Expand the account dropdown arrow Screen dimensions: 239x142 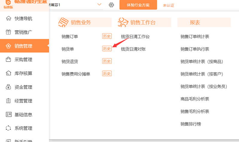click(x=99, y=4)
